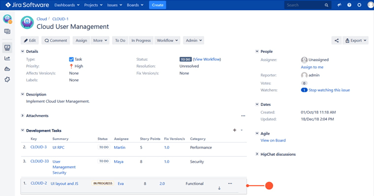
Task: Click the Cloud project avatar beside the title
Action: click(x=27, y=23)
